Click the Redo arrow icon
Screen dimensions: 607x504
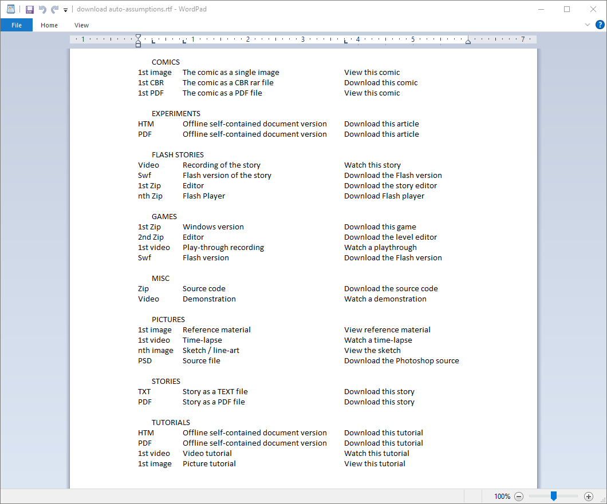(54, 9)
